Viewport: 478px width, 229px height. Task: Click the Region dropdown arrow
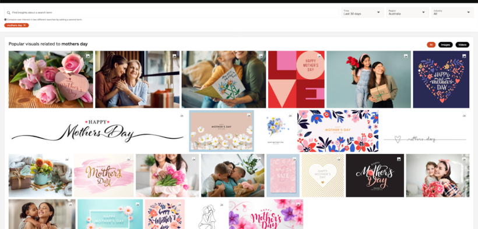click(x=423, y=12)
